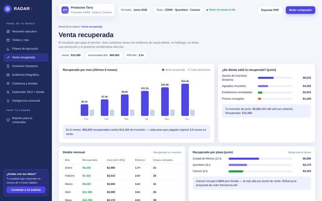Click Febrero recovered value $7,410
The width and height of the screenshot is (322, 201).
coord(86,176)
